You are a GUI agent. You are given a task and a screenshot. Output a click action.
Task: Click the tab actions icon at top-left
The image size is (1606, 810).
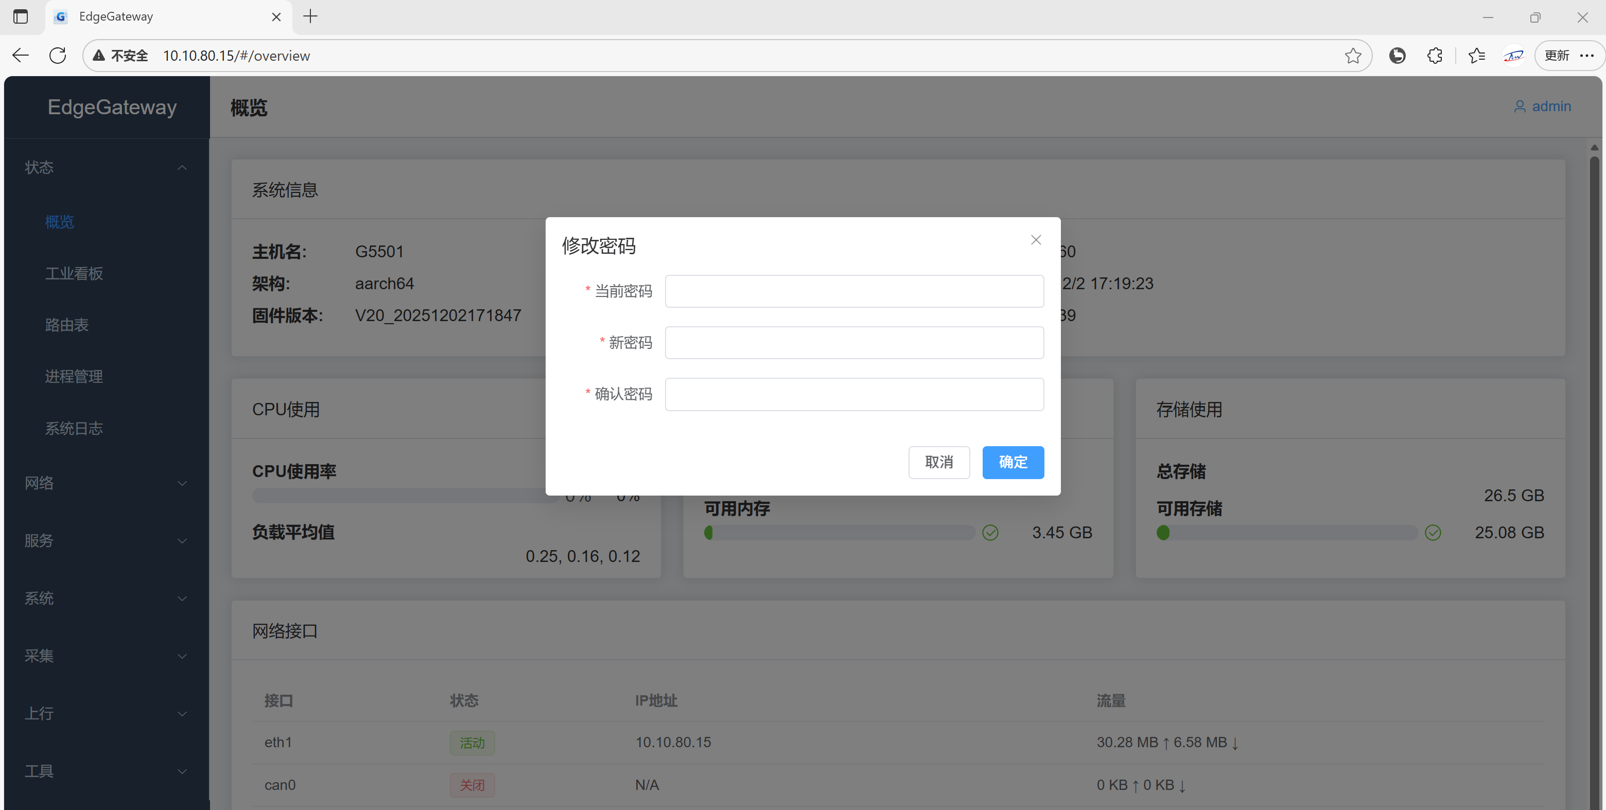click(21, 17)
